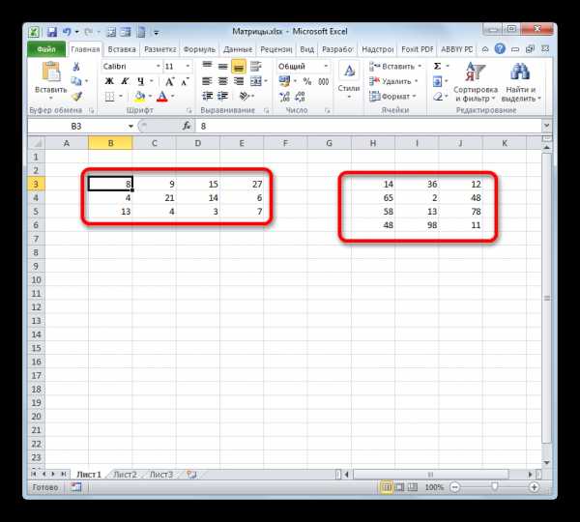Switch to the Формулы ribbon tab
580x522 pixels.
tap(199, 49)
